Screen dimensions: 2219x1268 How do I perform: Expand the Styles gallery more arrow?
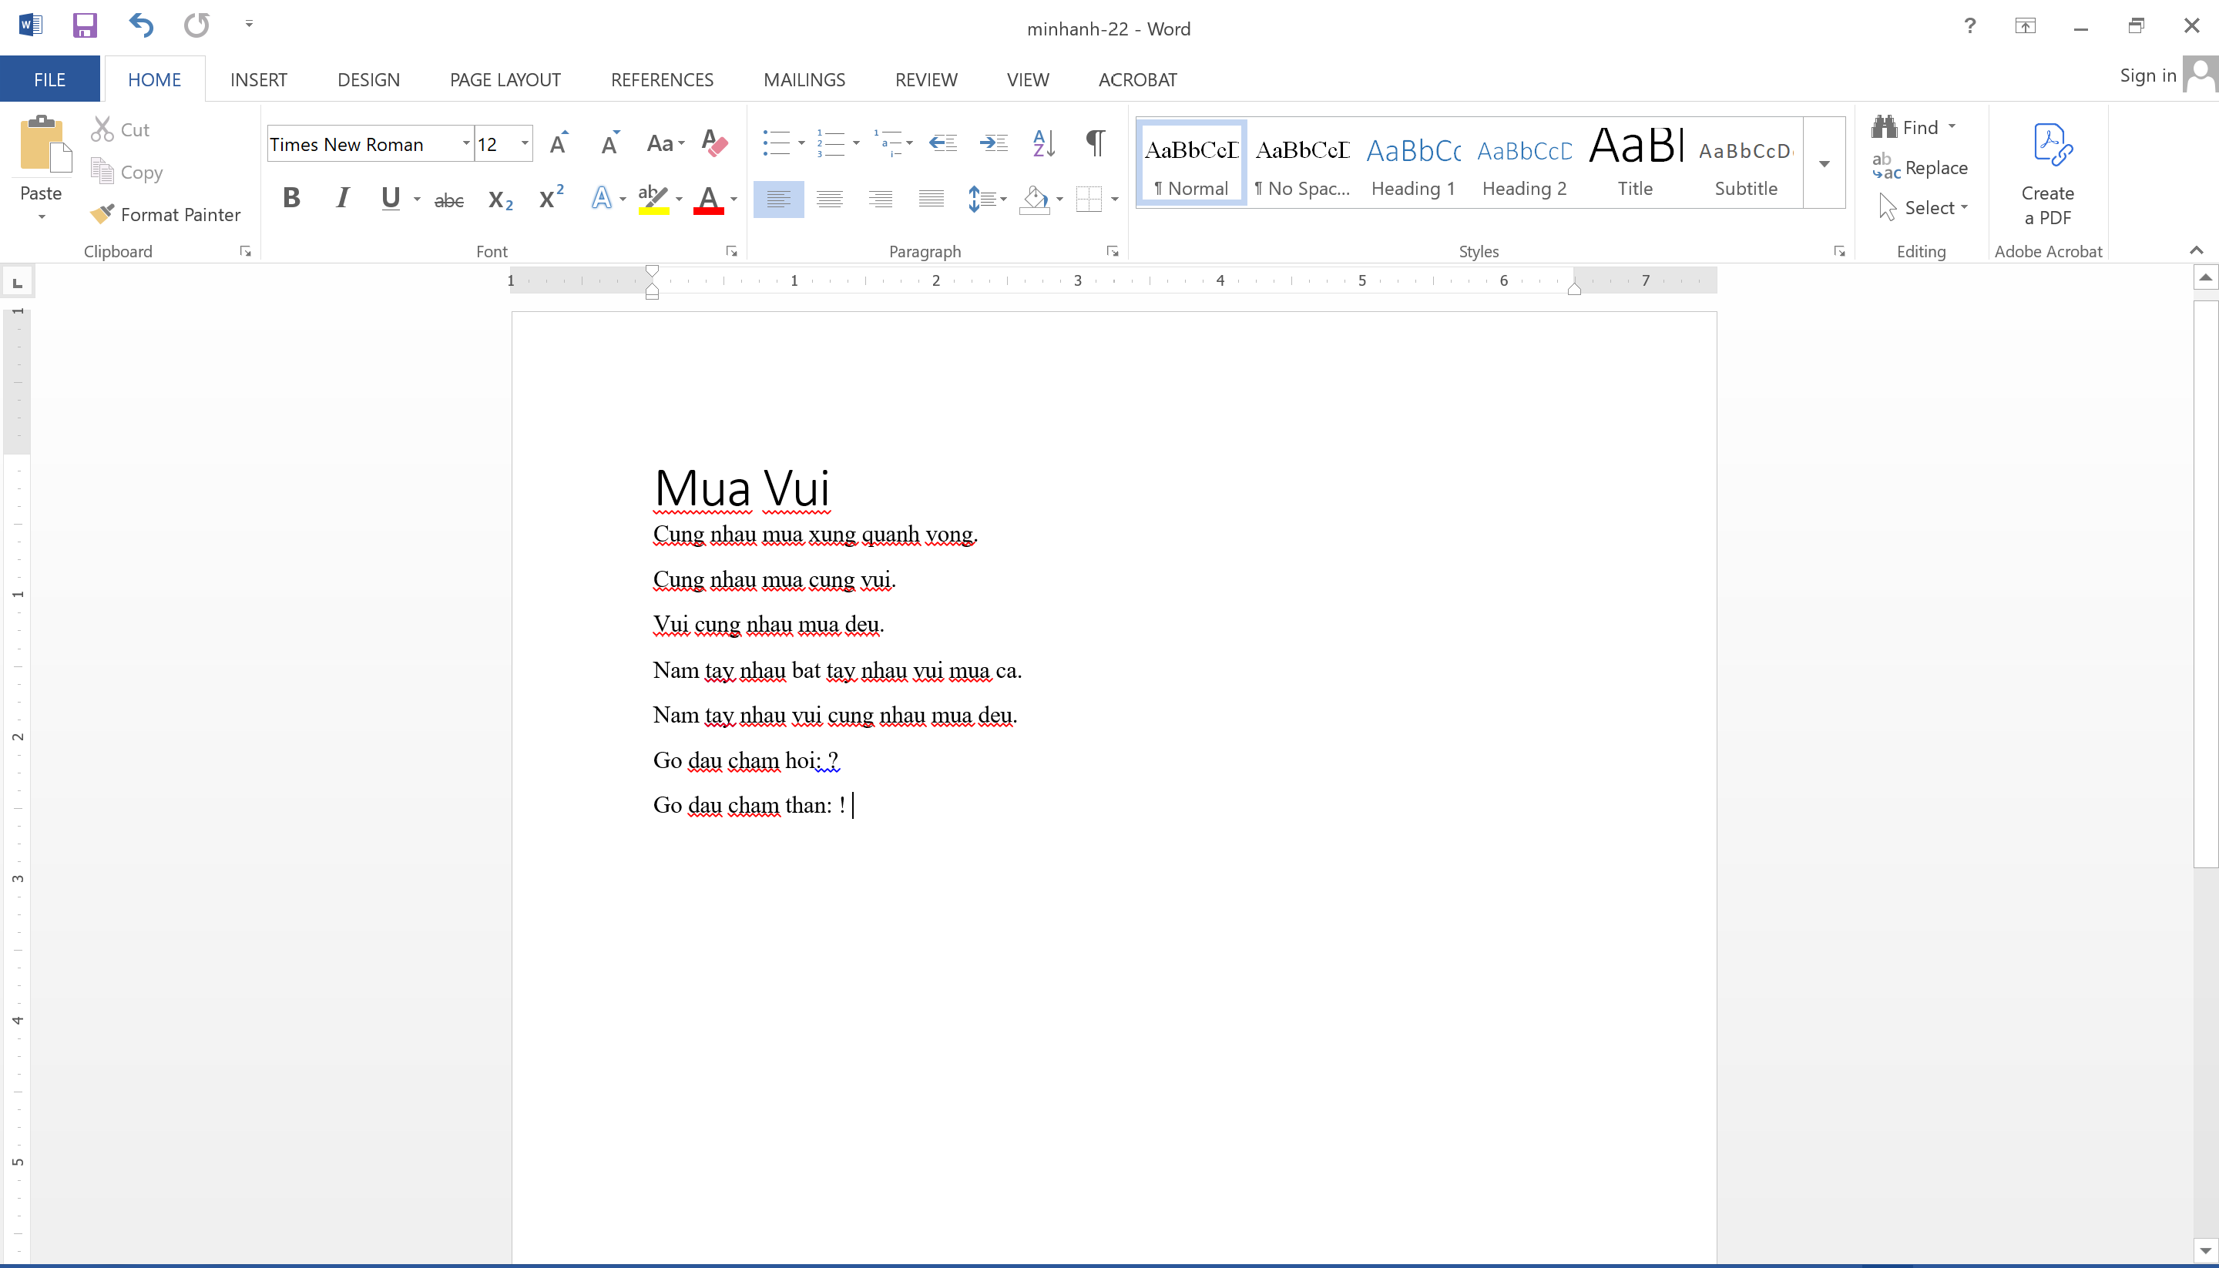click(x=1824, y=164)
